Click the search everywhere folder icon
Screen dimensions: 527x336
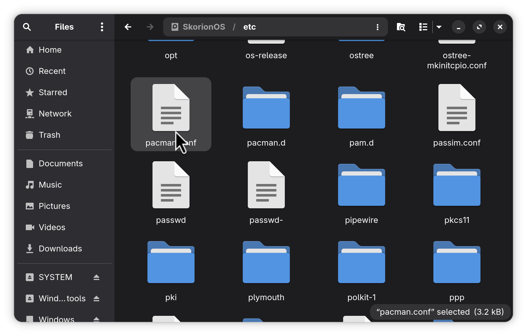point(401,27)
